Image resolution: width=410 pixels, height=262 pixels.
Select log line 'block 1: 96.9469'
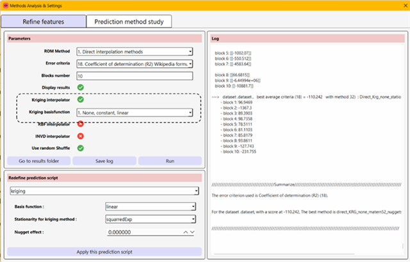(236, 102)
